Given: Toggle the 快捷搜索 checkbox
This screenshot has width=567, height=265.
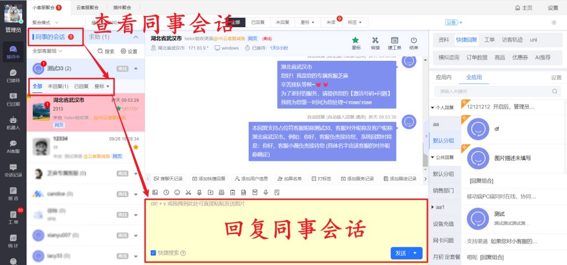Looking at the screenshot, I should coord(153,253).
